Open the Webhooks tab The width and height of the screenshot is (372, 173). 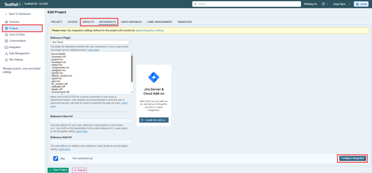pyautogui.click(x=185, y=22)
